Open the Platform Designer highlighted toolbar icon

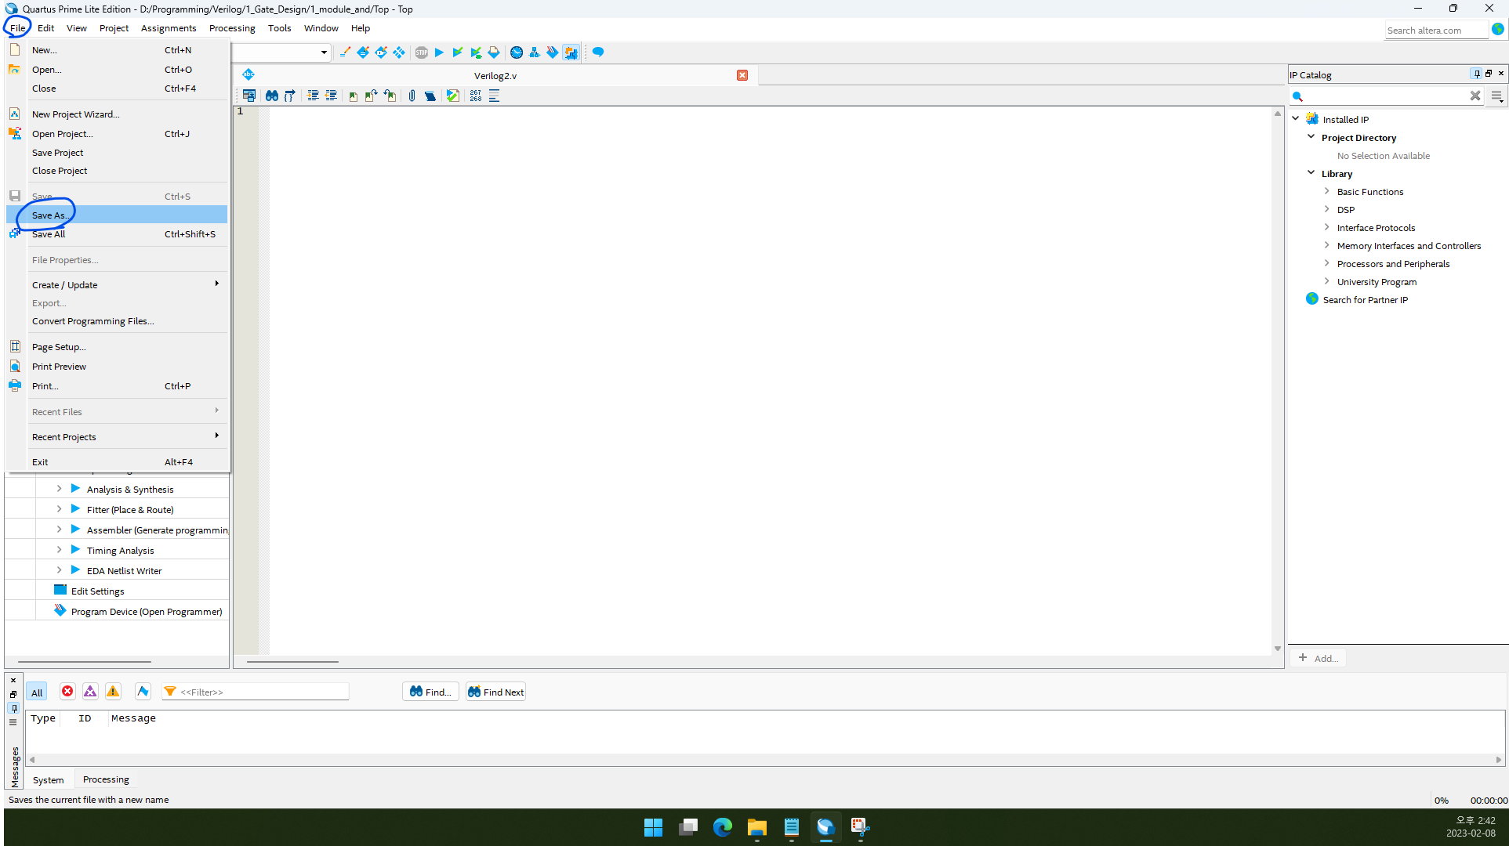(571, 52)
